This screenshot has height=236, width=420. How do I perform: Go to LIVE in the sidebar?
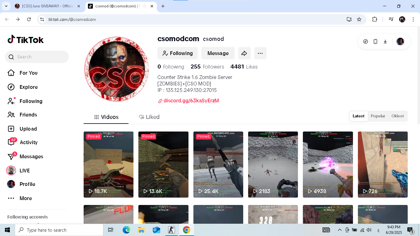[x=25, y=171]
